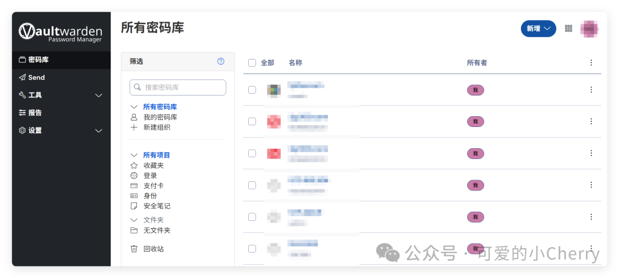Click the globe icon for 登录
Screen dimensions: 619x278
[x=134, y=176]
